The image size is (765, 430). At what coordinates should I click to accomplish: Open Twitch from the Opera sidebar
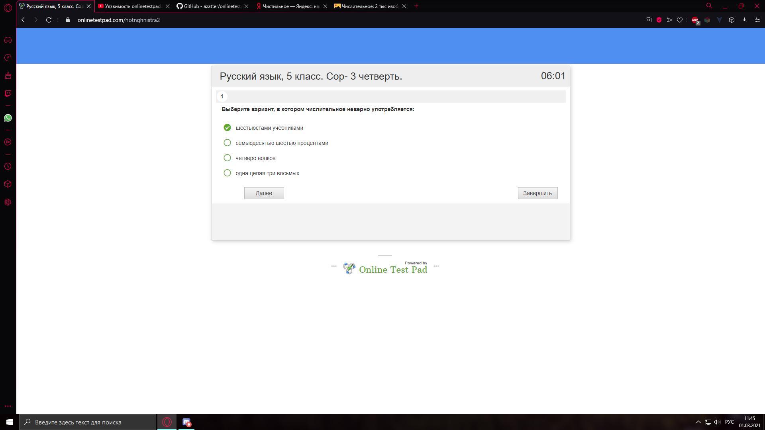8,94
